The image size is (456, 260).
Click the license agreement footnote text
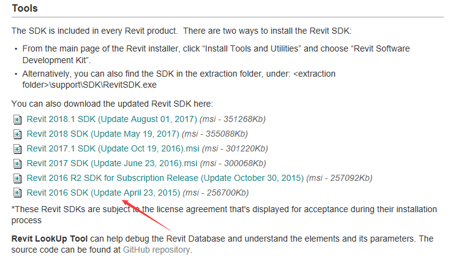(x=224, y=215)
